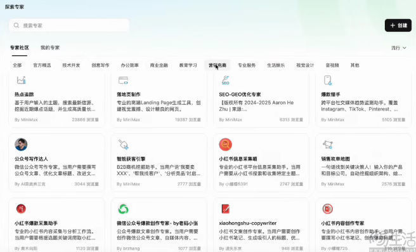Select the 商业金融 category filter

159,65
